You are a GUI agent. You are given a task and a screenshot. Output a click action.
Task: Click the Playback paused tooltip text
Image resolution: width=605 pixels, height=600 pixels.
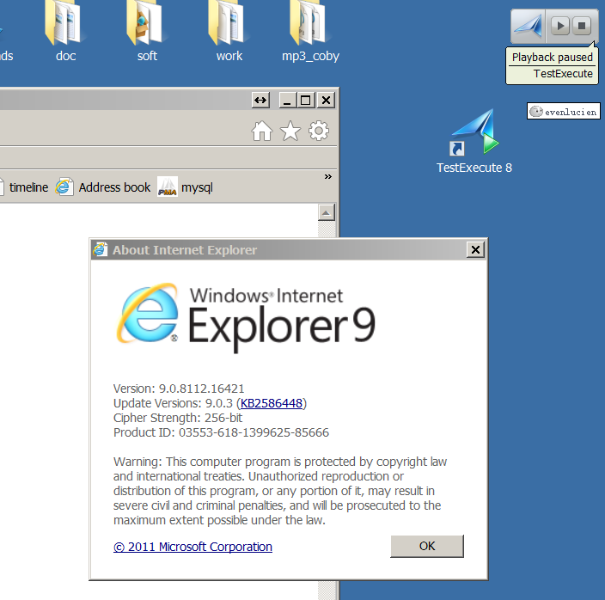pos(552,57)
